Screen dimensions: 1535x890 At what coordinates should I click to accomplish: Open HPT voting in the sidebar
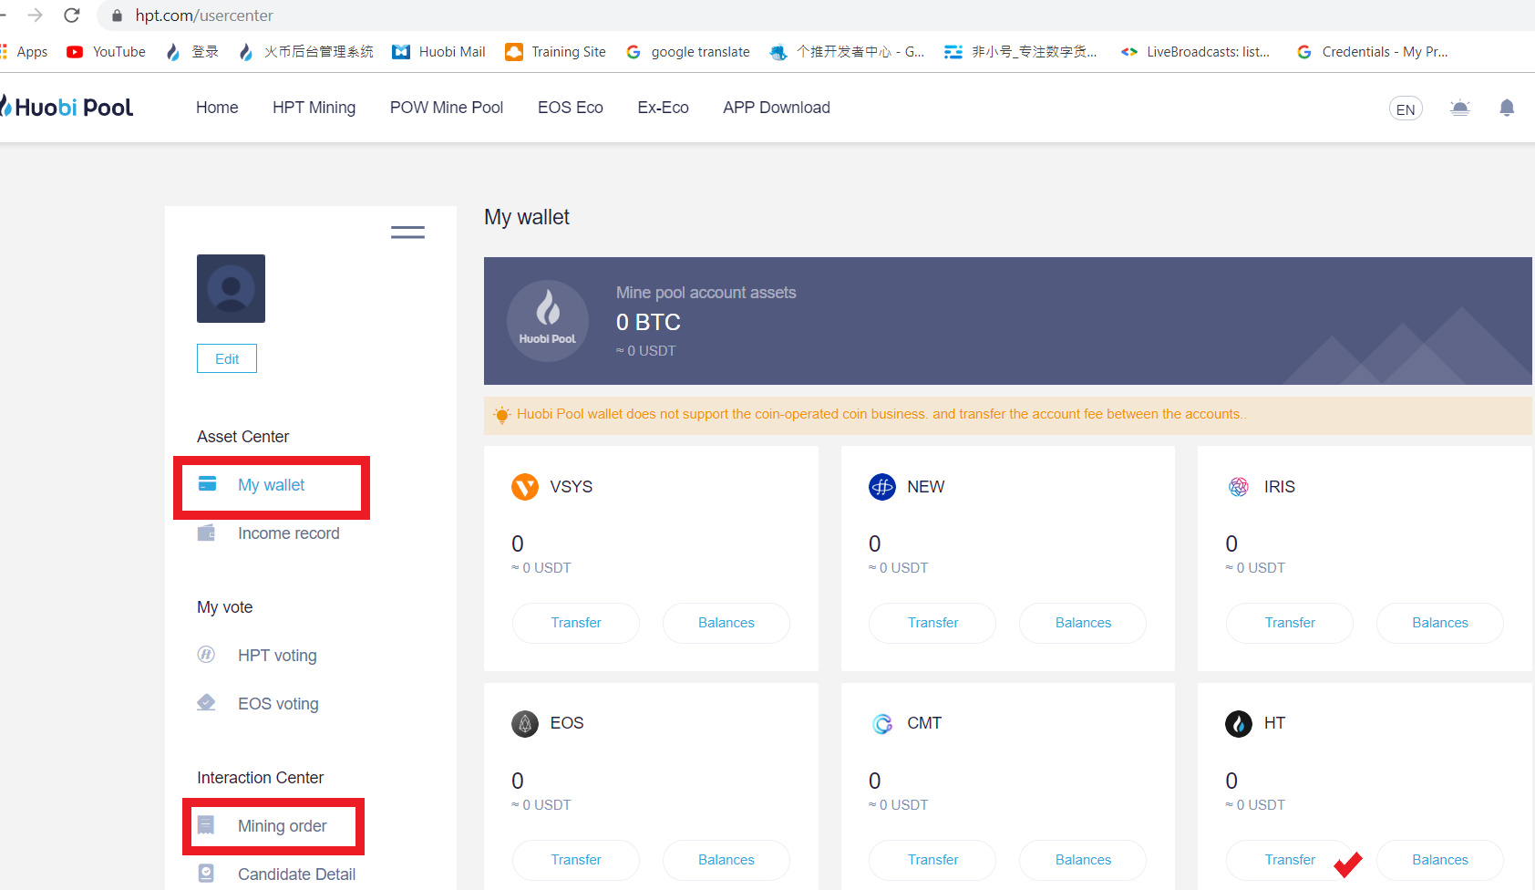click(x=277, y=656)
